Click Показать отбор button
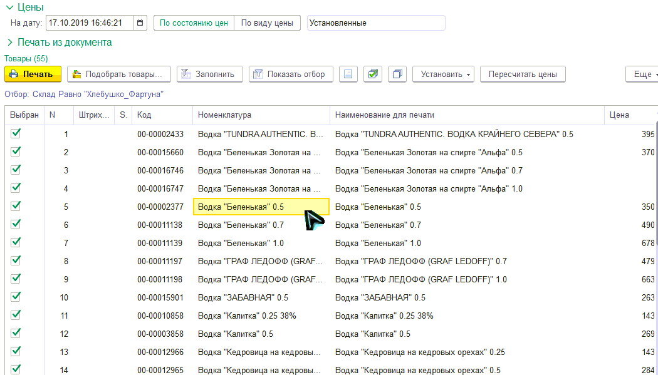Viewport: 658px width, 375px height. pos(291,74)
